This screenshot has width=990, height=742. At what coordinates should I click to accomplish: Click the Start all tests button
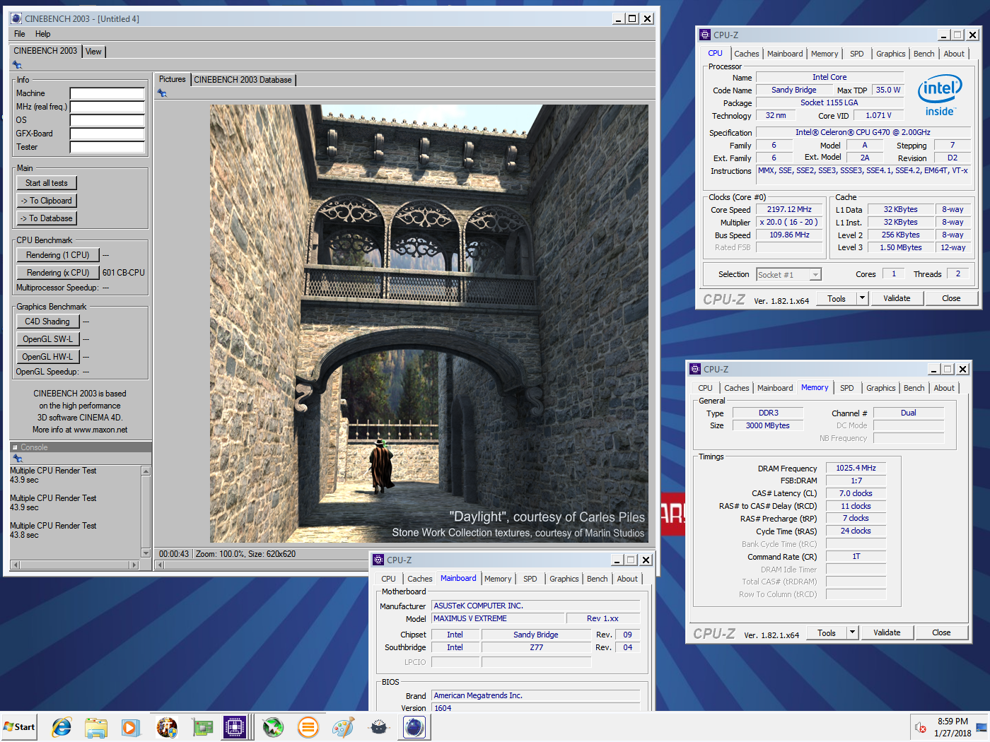tap(47, 183)
